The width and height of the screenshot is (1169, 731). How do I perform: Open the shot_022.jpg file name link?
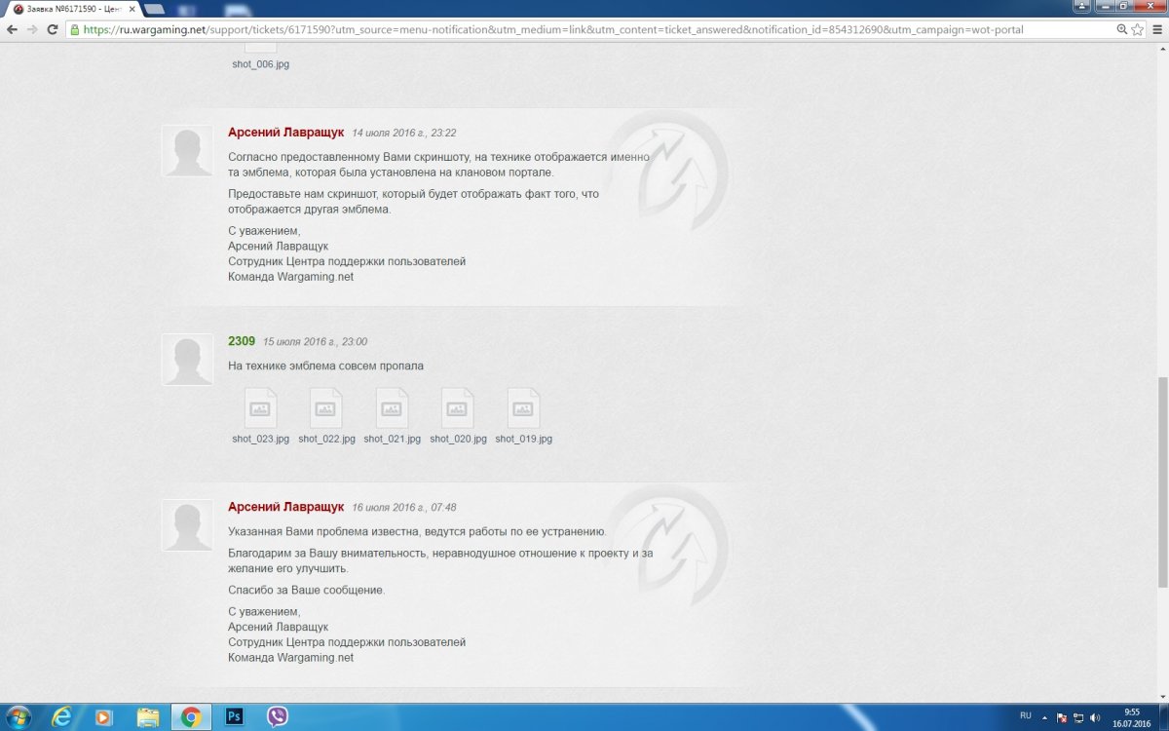(x=326, y=439)
